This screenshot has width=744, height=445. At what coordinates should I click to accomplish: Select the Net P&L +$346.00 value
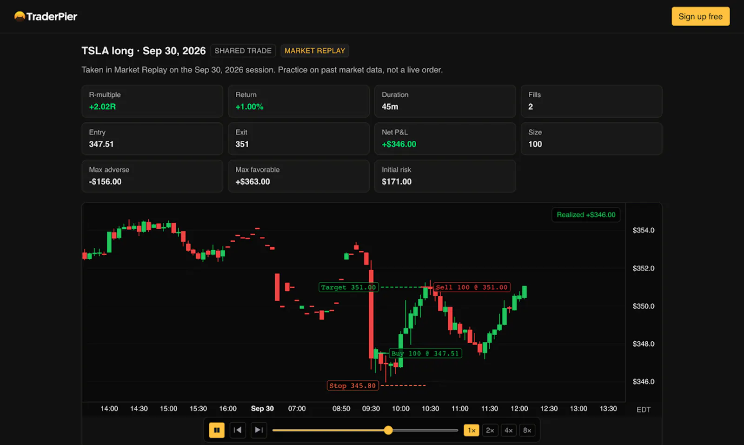tap(399, 144)
